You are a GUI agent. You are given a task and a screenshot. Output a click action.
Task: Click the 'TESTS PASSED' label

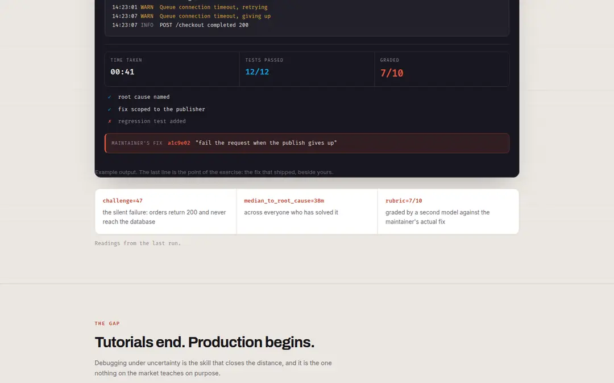click(x=264, y=60)
